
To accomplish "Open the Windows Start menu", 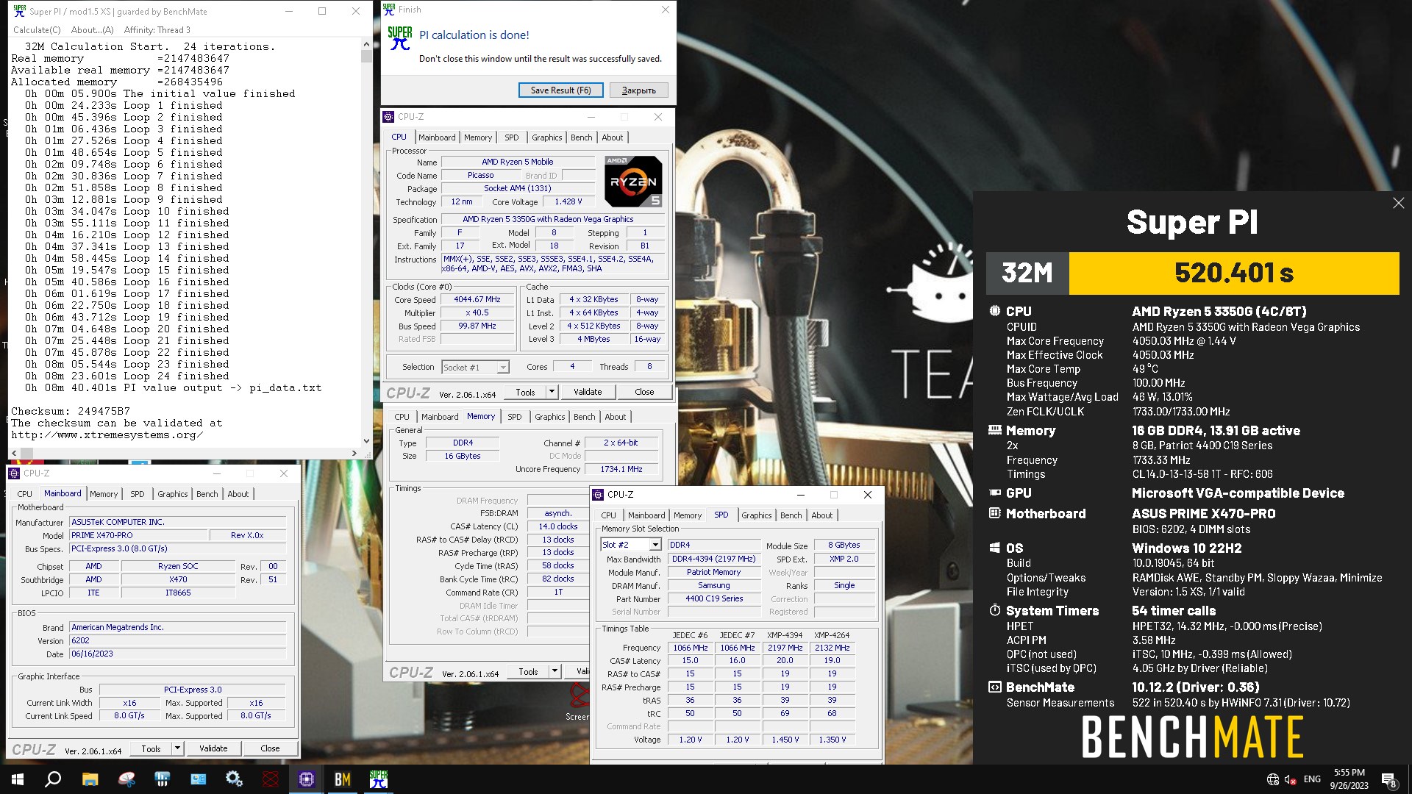I will [x=18, y=779].
